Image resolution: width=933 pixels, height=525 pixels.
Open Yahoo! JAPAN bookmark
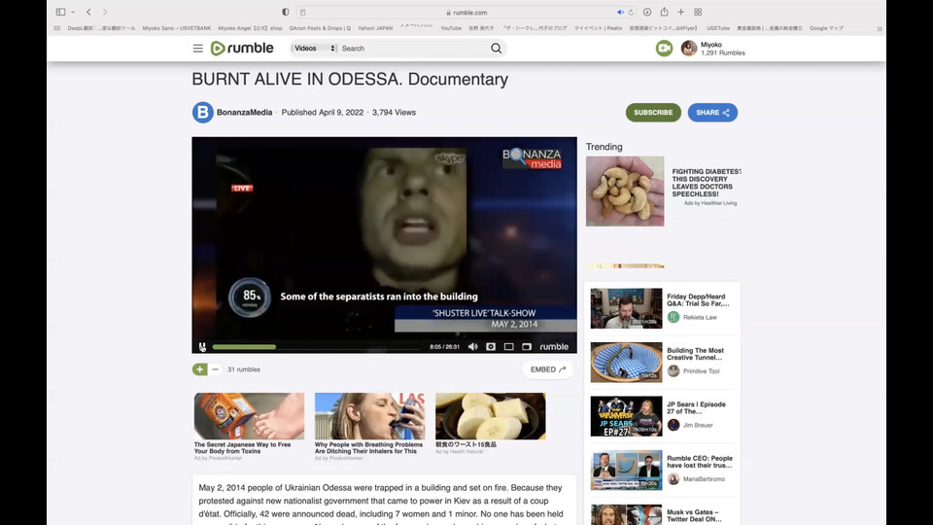375,28
